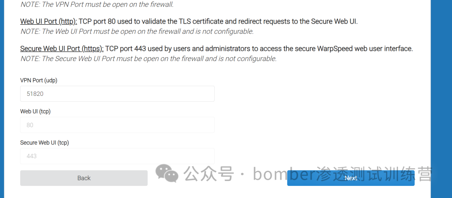Click the 'Web UI (tcp)' field label
452x198 pixels.
pos(36,111)
